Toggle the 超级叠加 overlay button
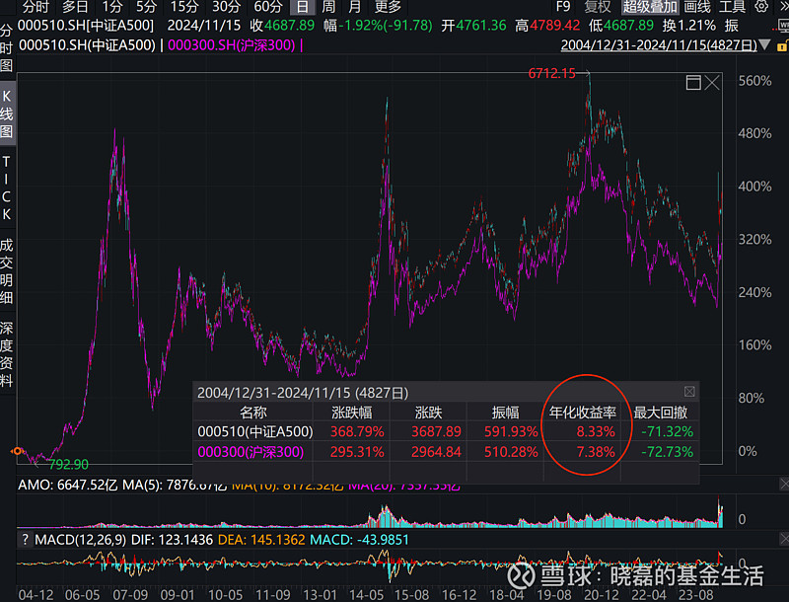789x602 pixels. (650, 7)
